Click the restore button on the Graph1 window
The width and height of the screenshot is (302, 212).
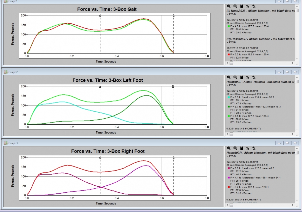pyautogui.click(x=287, y=2)
